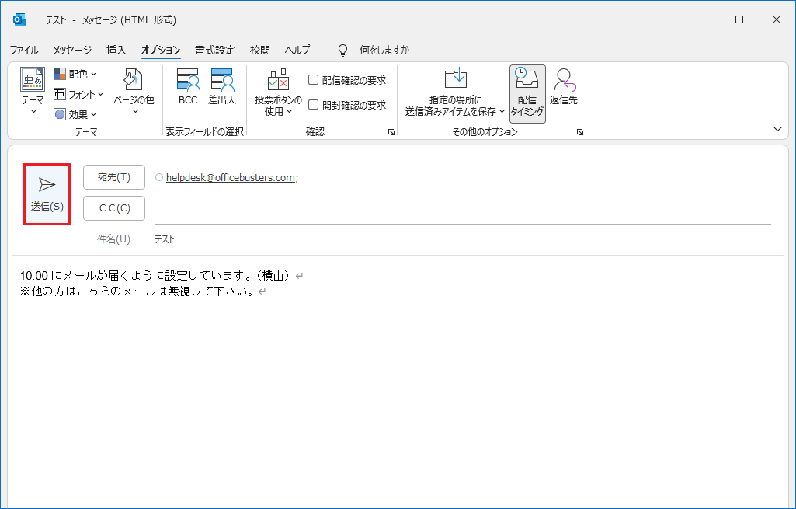Expand the Fonts (フォント) dropdown
The height and width of the screenshot is (509, 796).
pos(78,94)
